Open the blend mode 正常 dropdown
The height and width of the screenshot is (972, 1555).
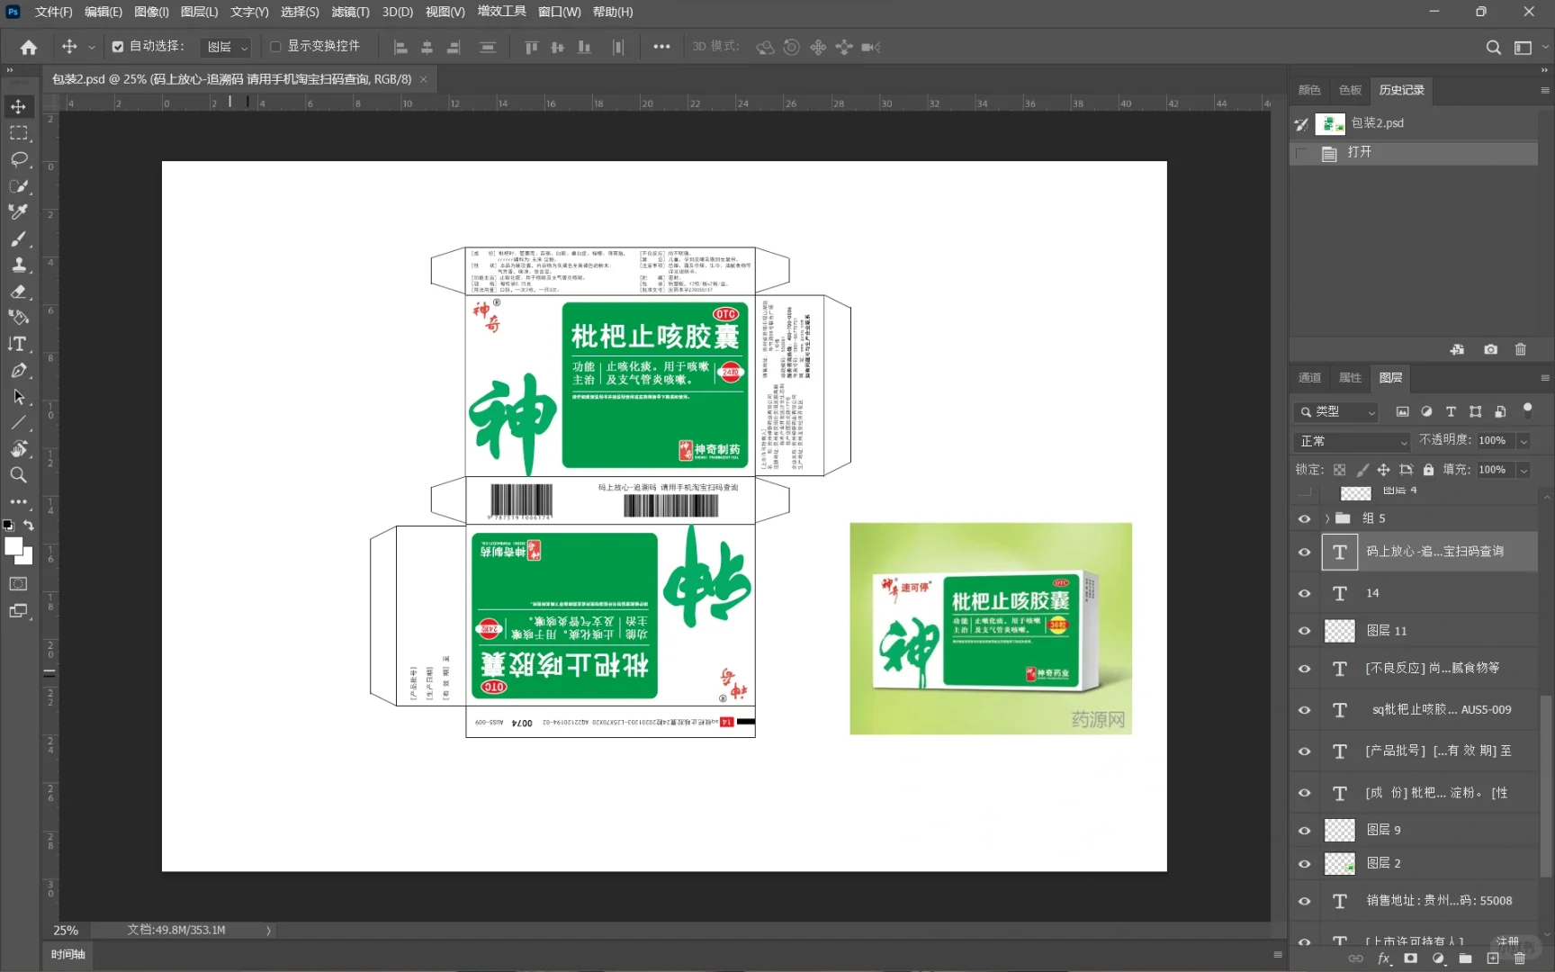[1353, 442]
